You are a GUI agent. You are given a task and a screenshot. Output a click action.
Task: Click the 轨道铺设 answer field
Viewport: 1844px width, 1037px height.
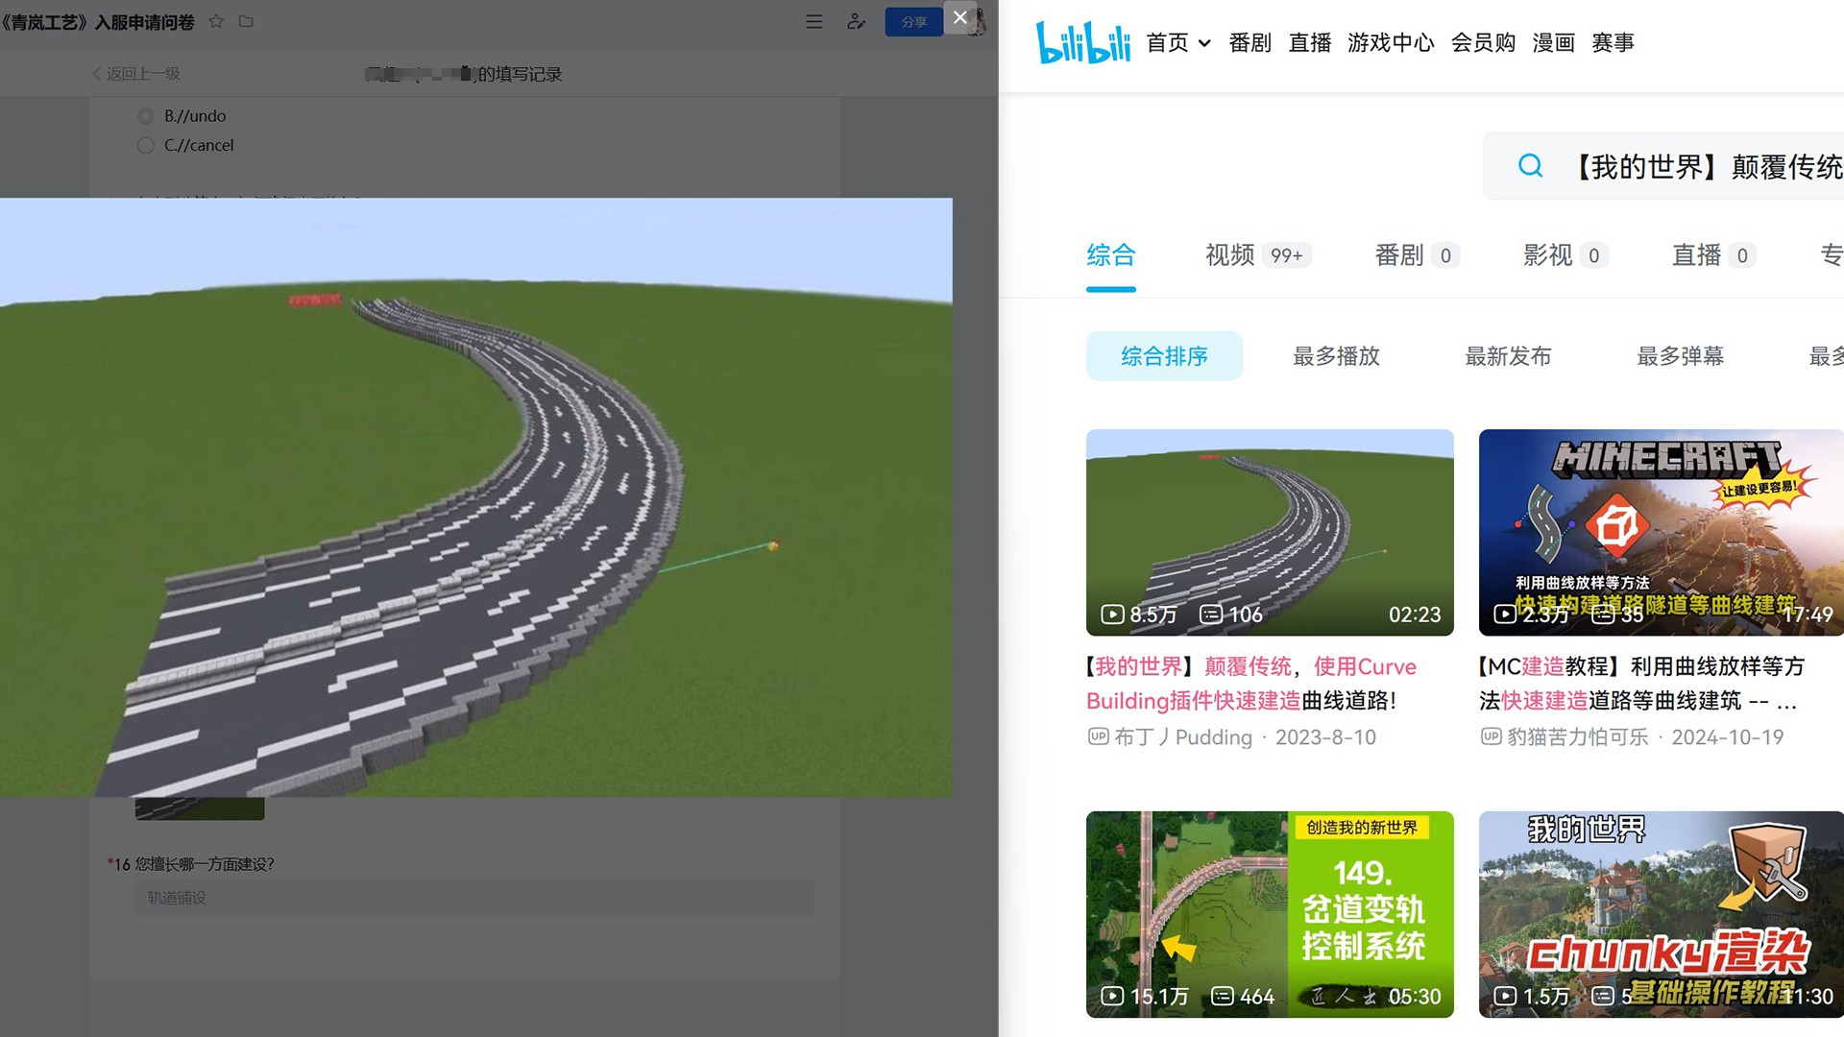point(474,898)
